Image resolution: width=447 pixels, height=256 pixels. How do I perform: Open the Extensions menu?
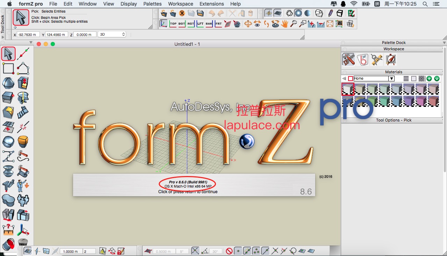click(x=211, y=4)
